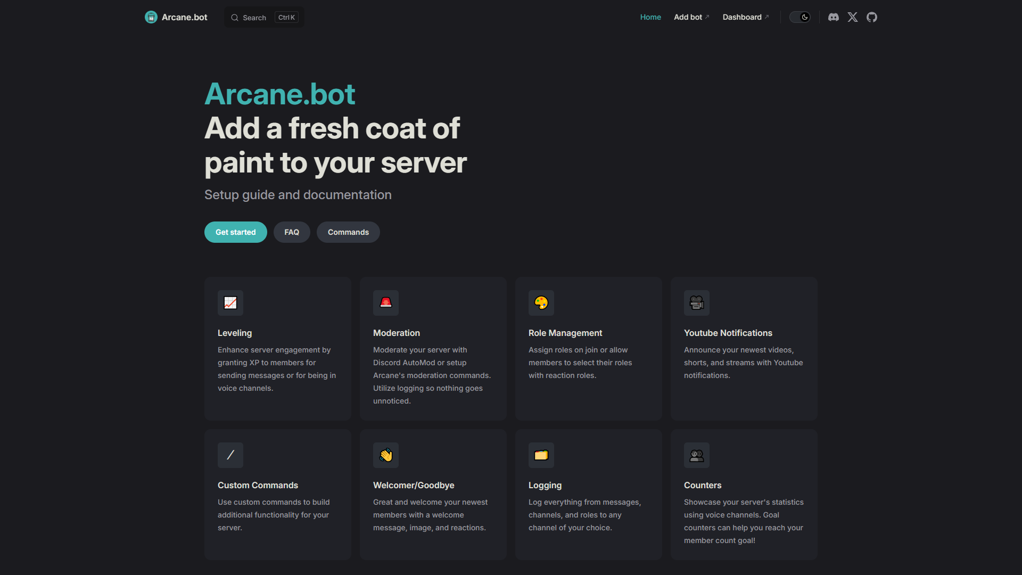Viewport: 1022px width, 575px height.
Task: Click the Arcane.bot logo icon
Action: tap(151, 17)
